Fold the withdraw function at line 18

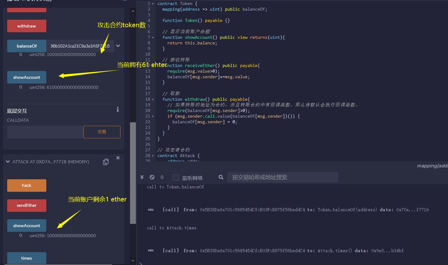(x=153, y=99)
